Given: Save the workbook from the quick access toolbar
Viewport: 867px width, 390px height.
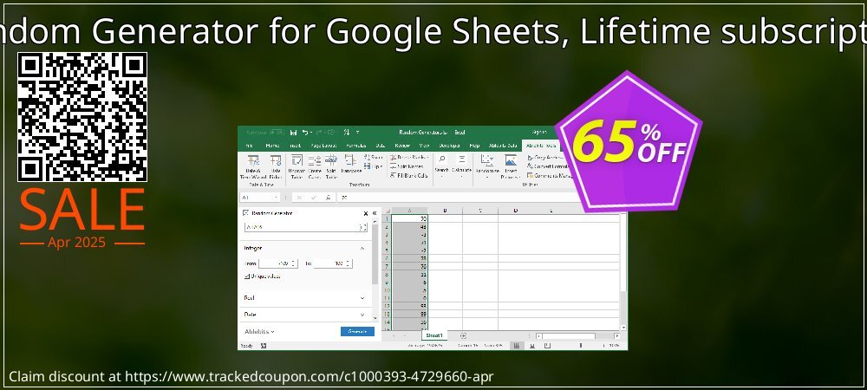Looking at the screenshot, I should click(293, 133).
